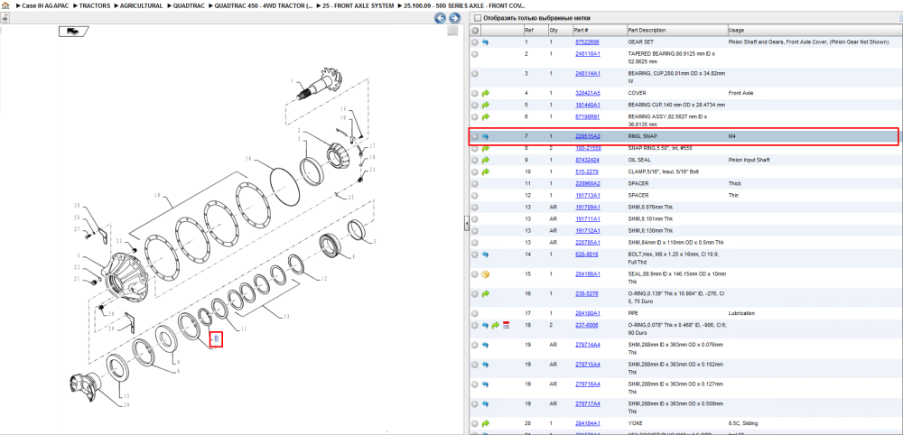Select the circle for BEARING, CUP,200.01mm row
Screen dimensions: 903x435
click(x=475, y=74)
